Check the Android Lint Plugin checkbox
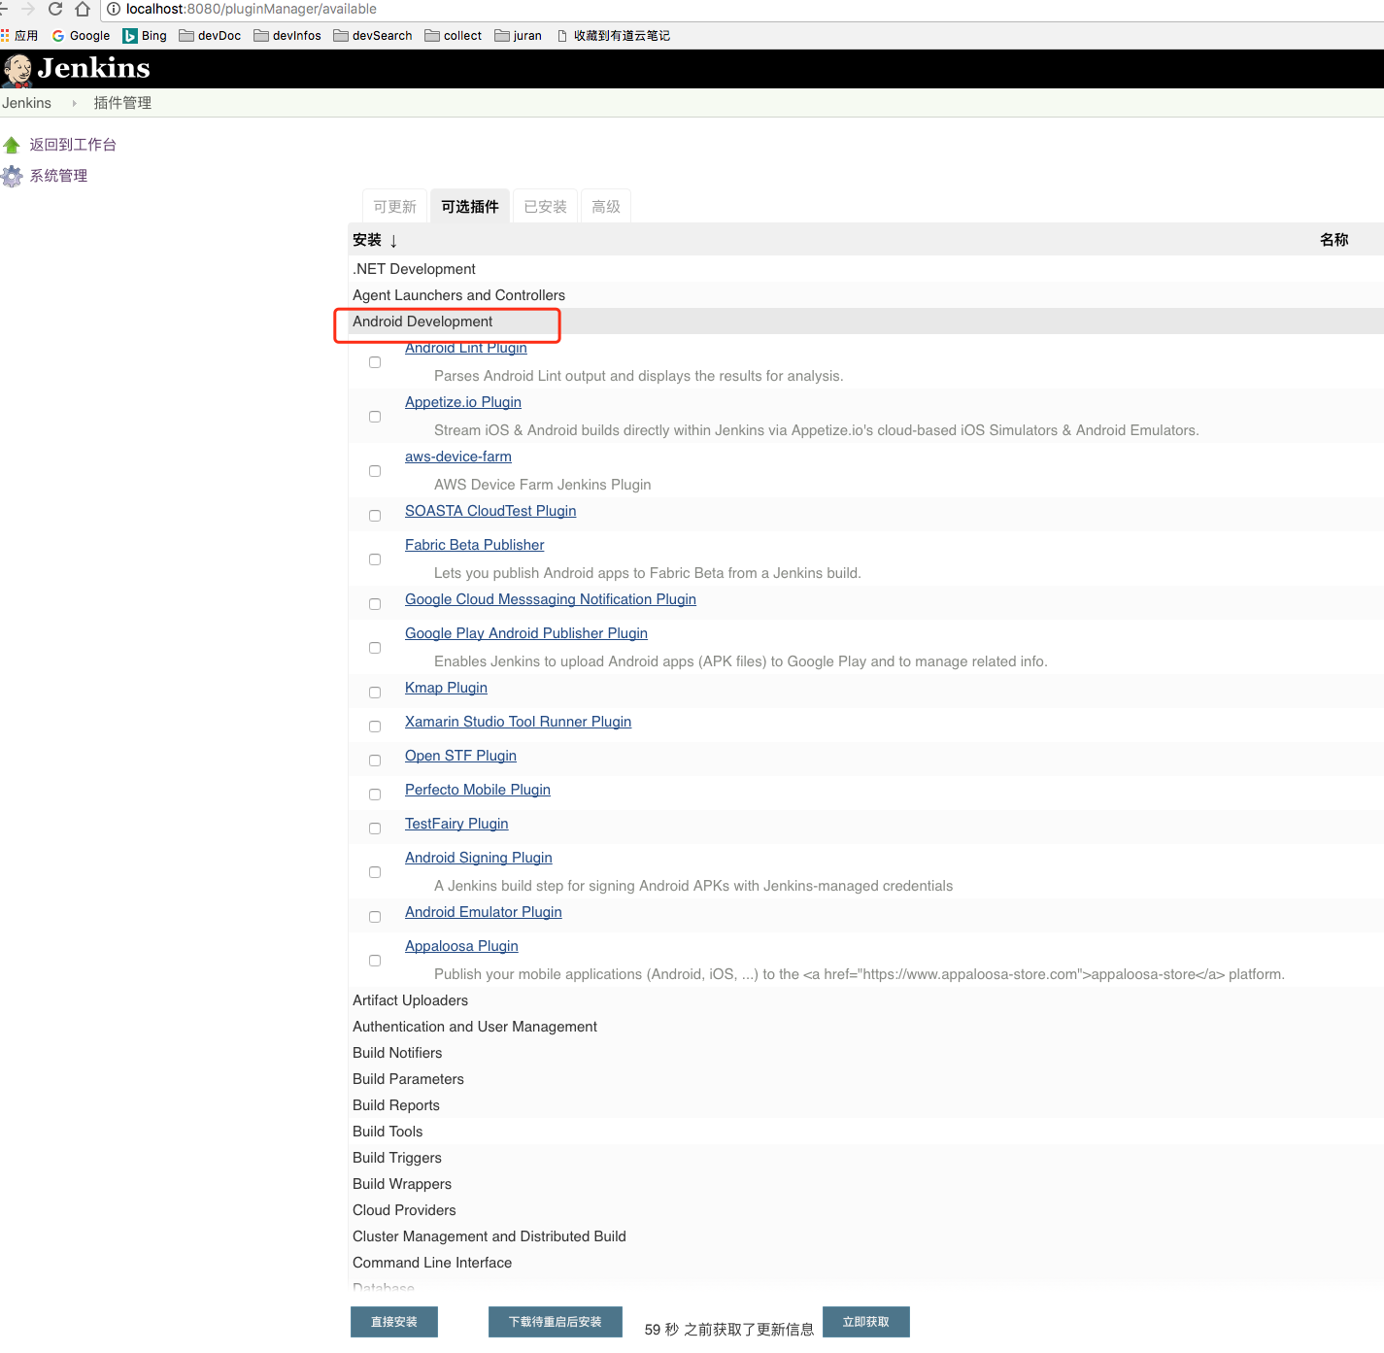The width and height of the screenshot is (1384, 1353). click(x=375, y=362)
